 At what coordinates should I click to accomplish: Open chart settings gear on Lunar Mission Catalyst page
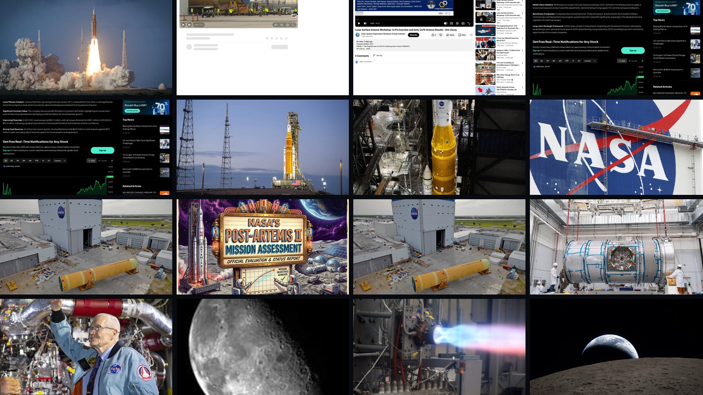click(x=112, y=161)
